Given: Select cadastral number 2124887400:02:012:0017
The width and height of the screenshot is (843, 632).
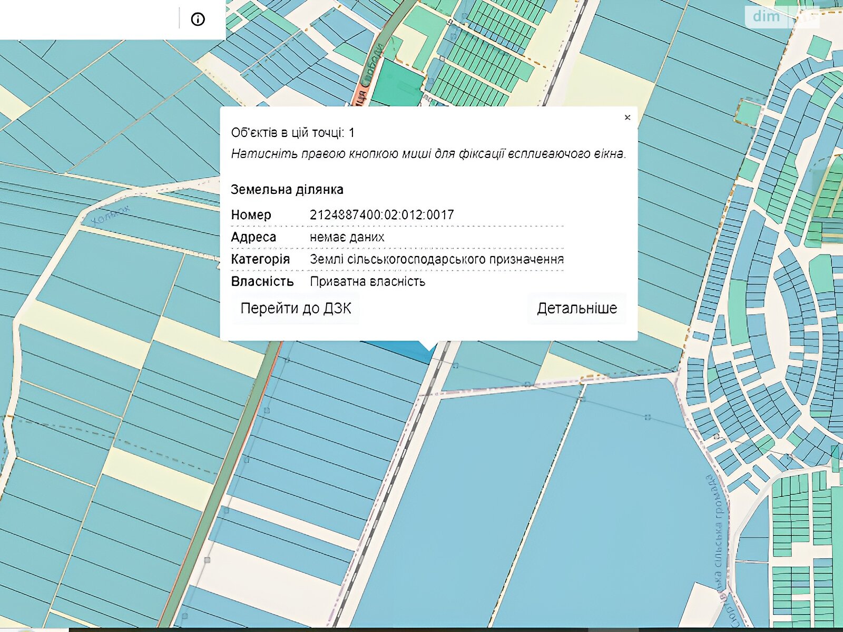Looking at the screenshot, I should click(381, 215).
